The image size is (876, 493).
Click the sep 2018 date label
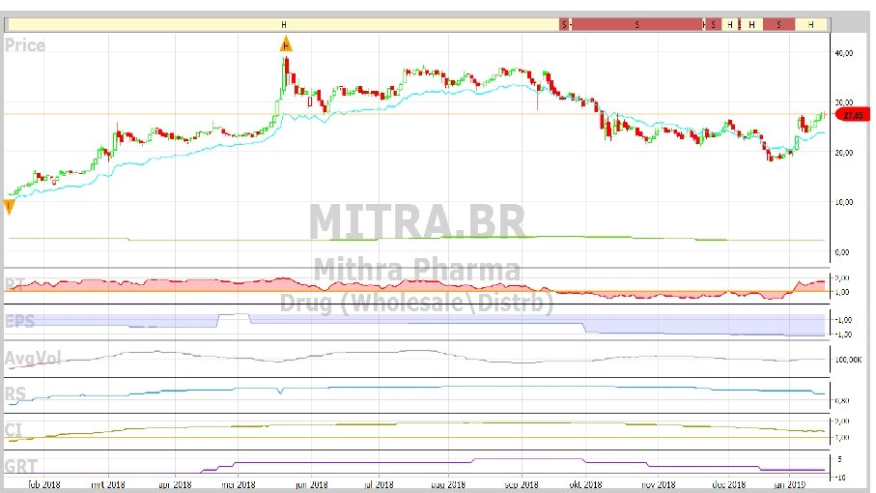coord(522,484)
